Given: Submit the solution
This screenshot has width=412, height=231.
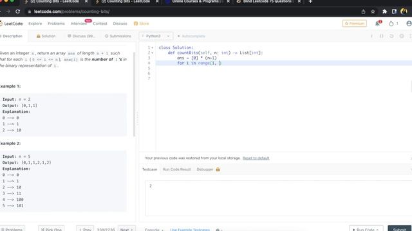Looking at the screenshot, I should pyautogui.click(x=399, y=229).
